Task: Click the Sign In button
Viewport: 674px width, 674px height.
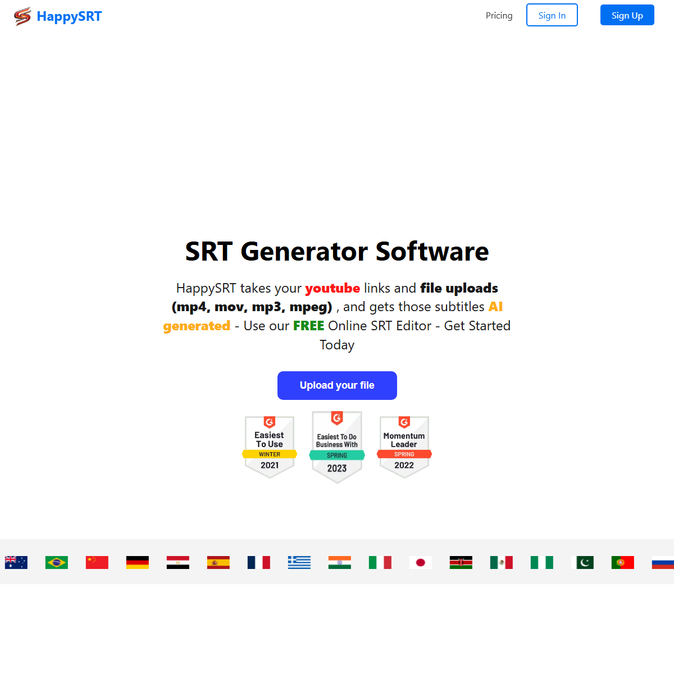Action: pos(552,15)
